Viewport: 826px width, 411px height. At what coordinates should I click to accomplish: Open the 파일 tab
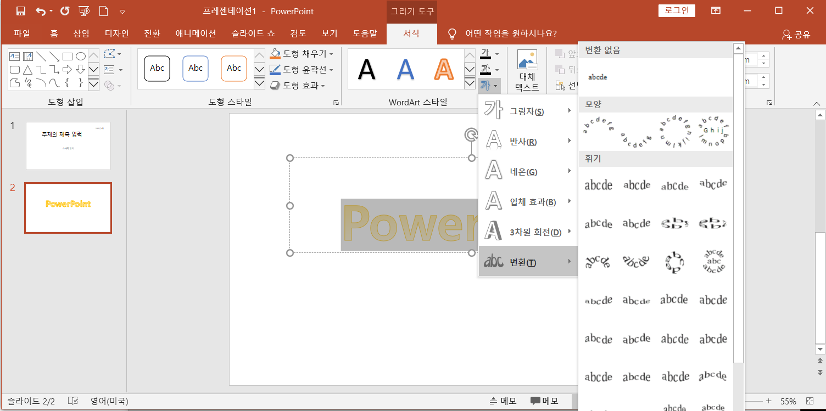[x=22, y=33]
